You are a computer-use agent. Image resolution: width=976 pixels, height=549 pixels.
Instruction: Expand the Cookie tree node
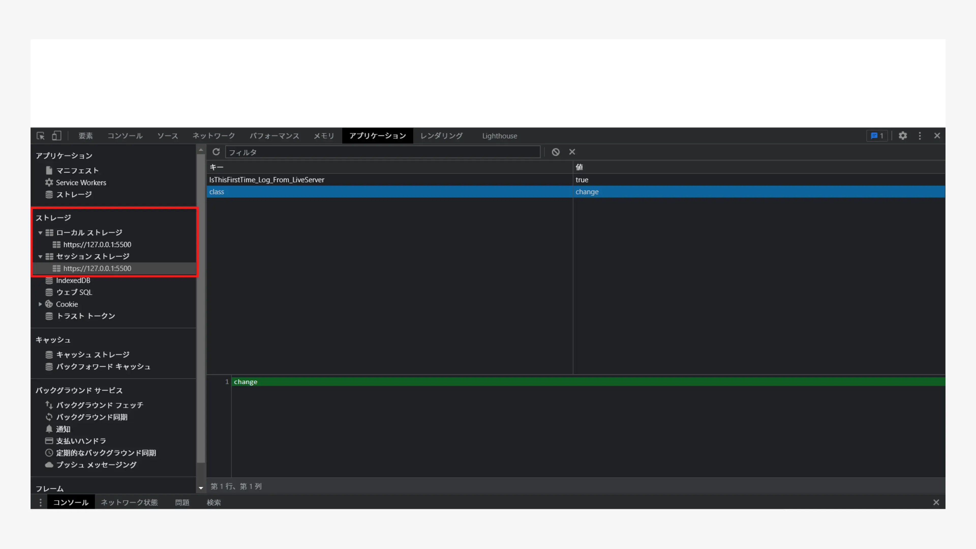(x=40, y=304)
